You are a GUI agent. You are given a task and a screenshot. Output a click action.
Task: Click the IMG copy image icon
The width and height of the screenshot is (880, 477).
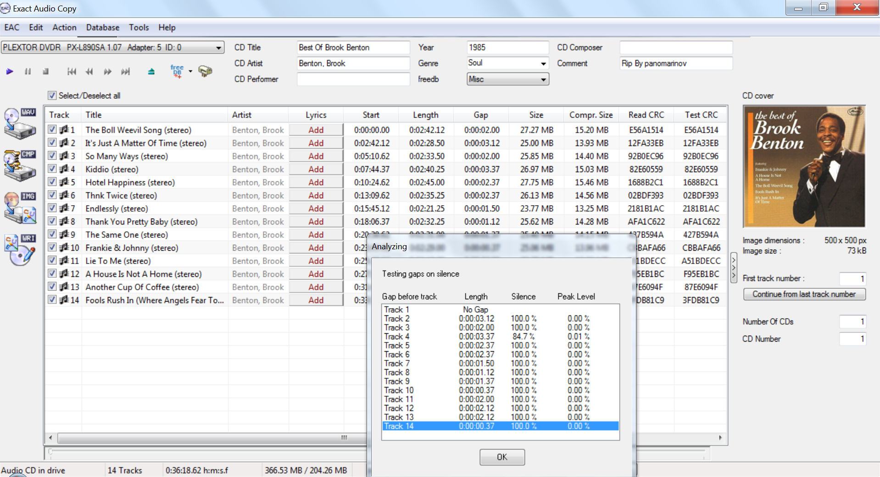point(20,208)
